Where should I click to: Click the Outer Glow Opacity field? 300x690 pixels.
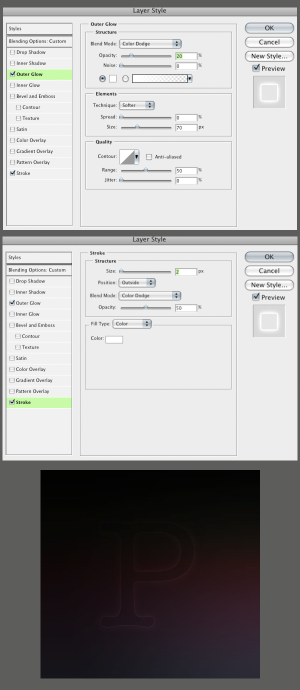(186, 56)
